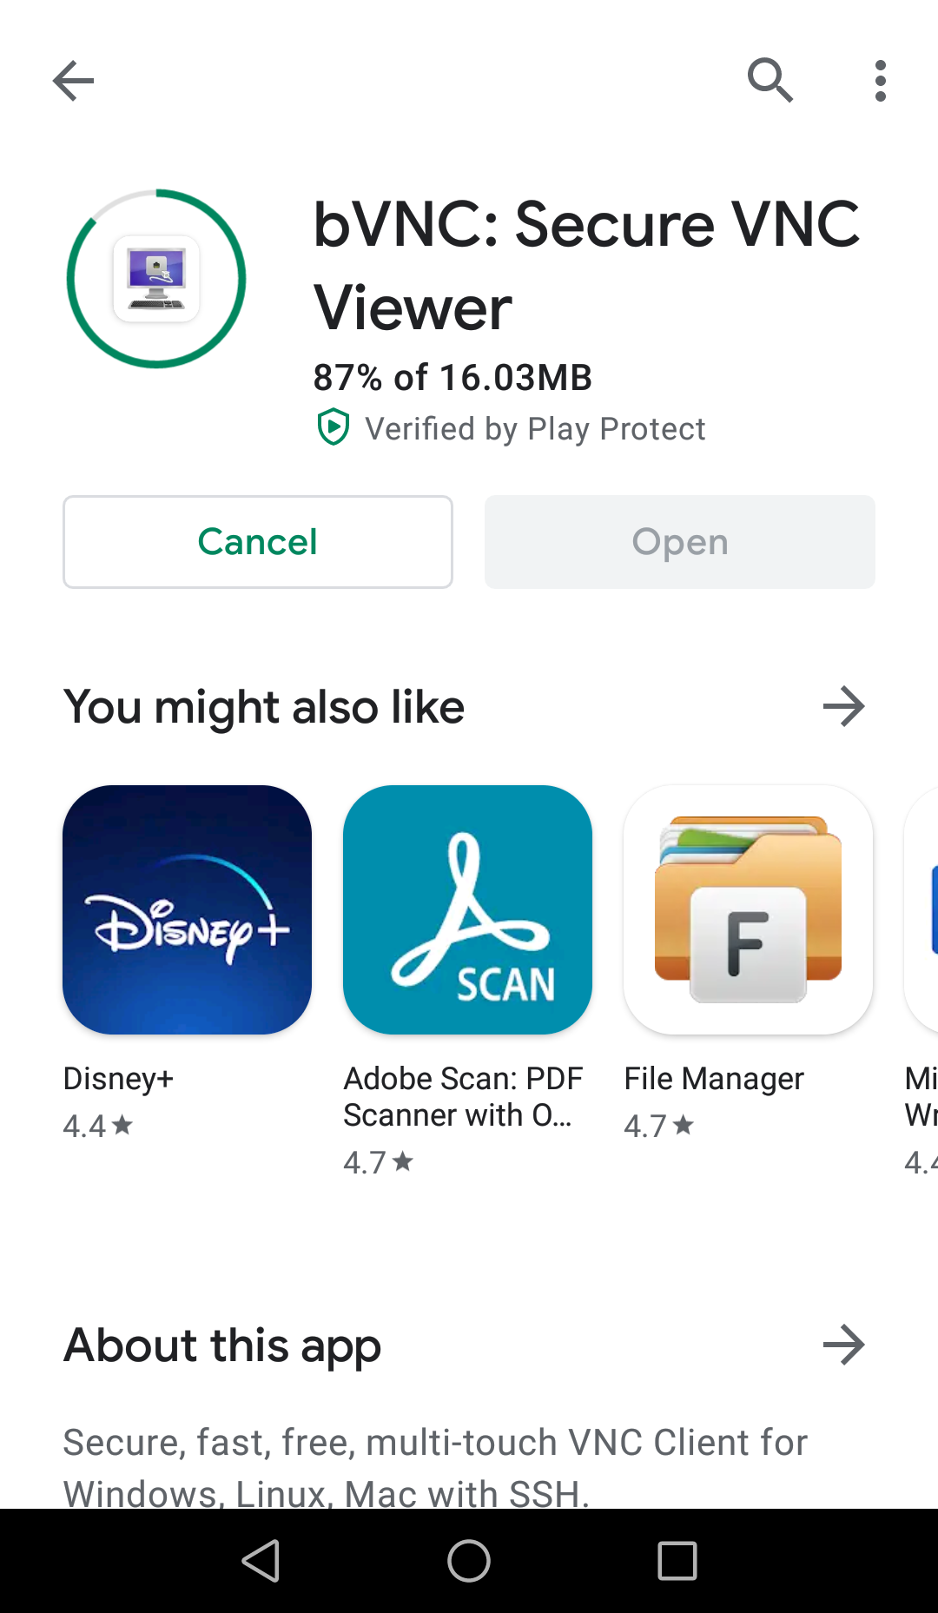Tap the bVNC app icon
Image resolution: width=938 pixels, height=1613 pixels.
click(156, 279)
